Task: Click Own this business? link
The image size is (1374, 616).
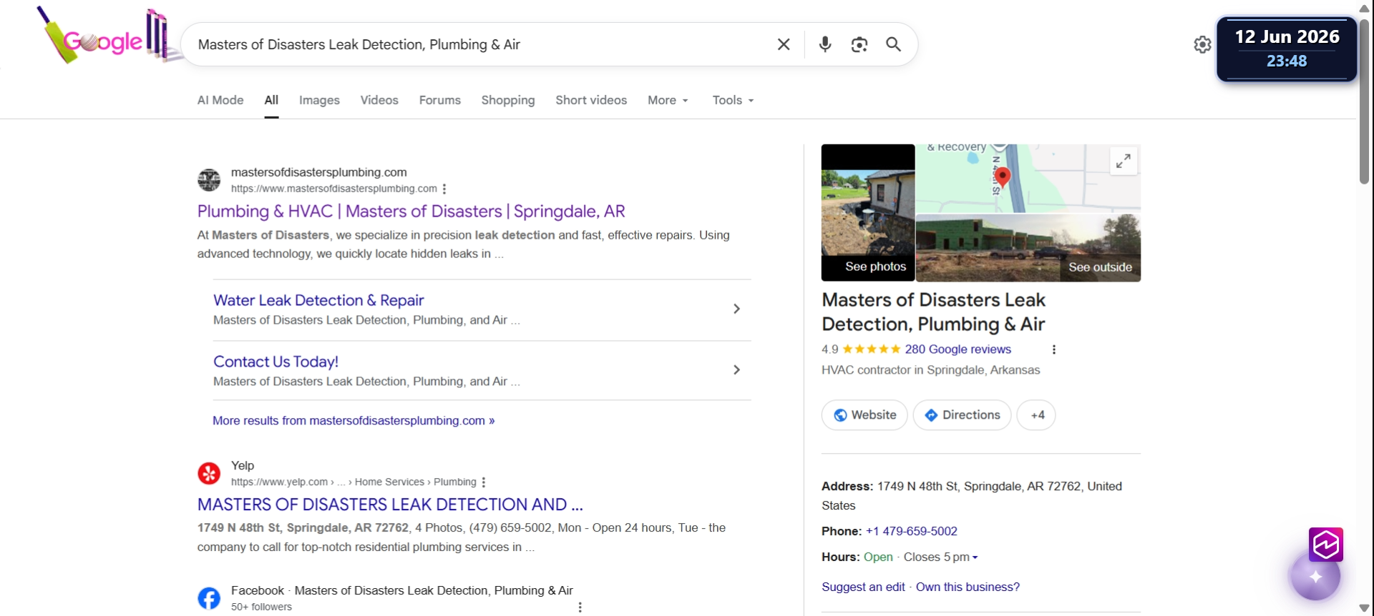Action: coord(968,587)
